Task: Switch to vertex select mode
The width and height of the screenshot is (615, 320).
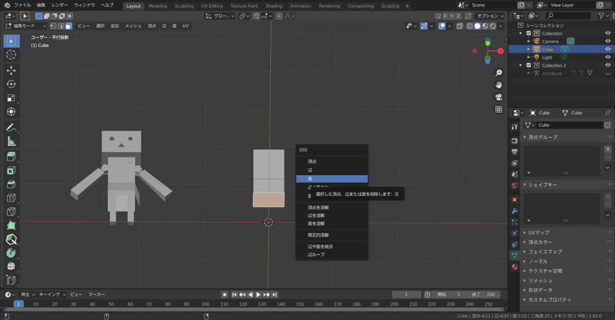Action: point(53,26)
